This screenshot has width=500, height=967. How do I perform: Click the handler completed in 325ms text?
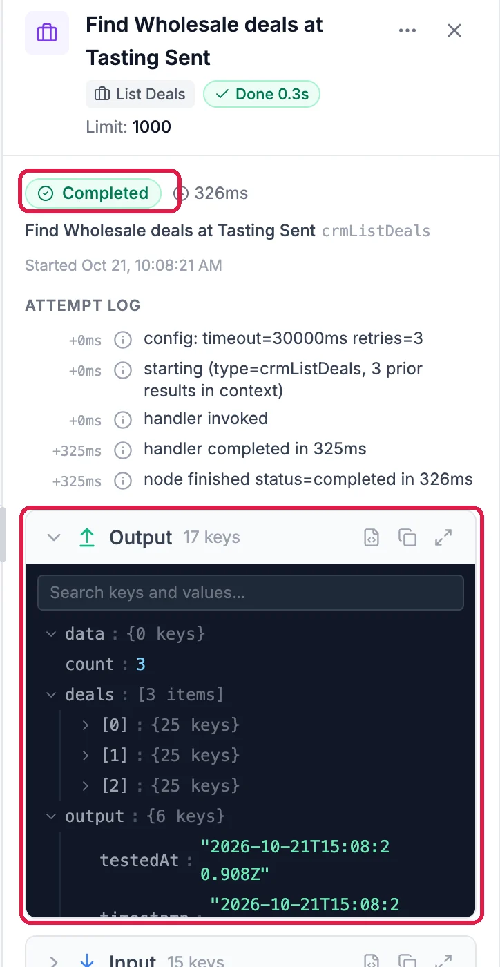point(255,449)
